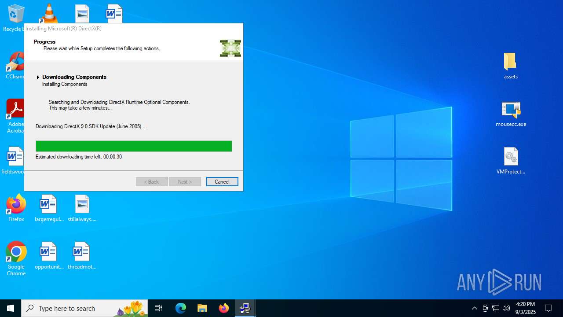Launch Firefox from taskbar
The image size is (563, 317).
[x=223, y=308]
